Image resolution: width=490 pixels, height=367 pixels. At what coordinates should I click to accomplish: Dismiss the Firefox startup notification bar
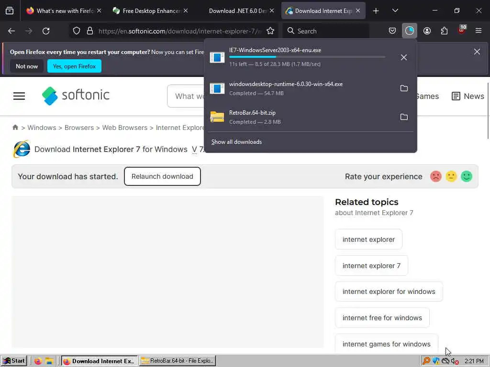point(477,52)
